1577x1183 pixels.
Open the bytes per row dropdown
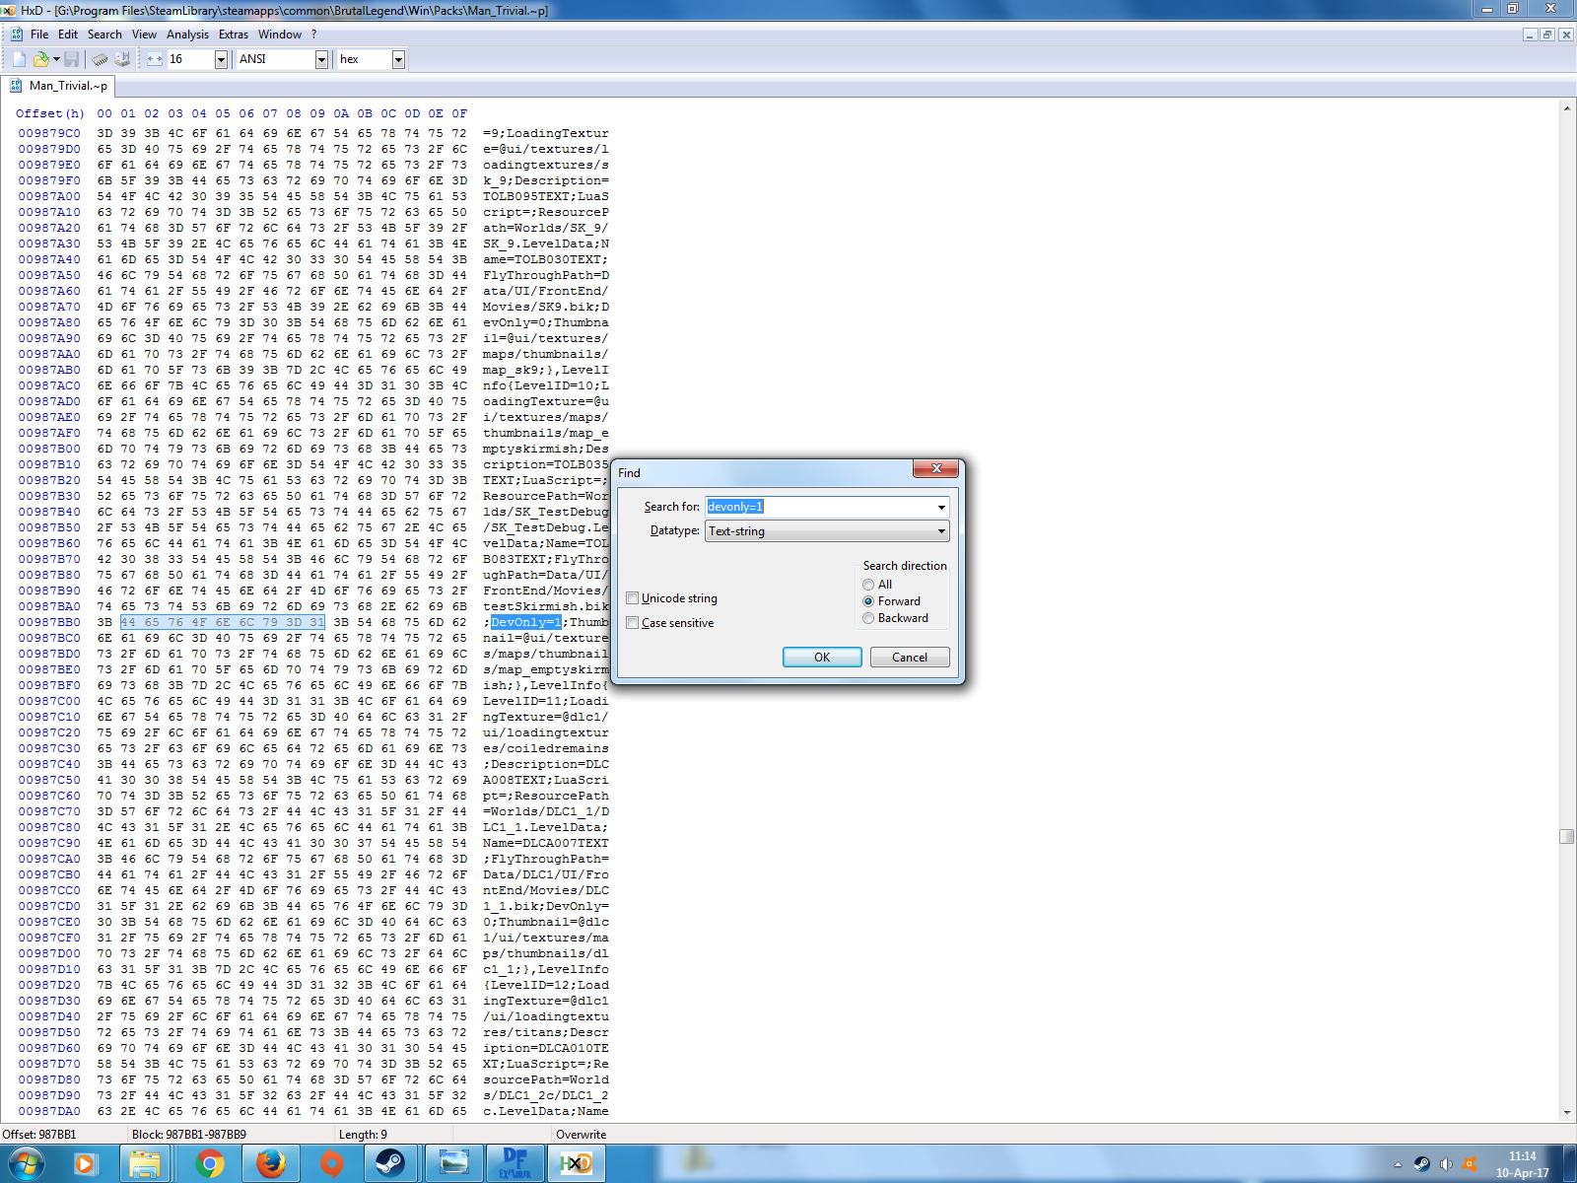(220, 59)
